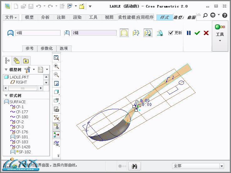The width and height of the screenshot is (231, 173).
Task: Pause the surface tool
Action: click(x=189, y=33)
